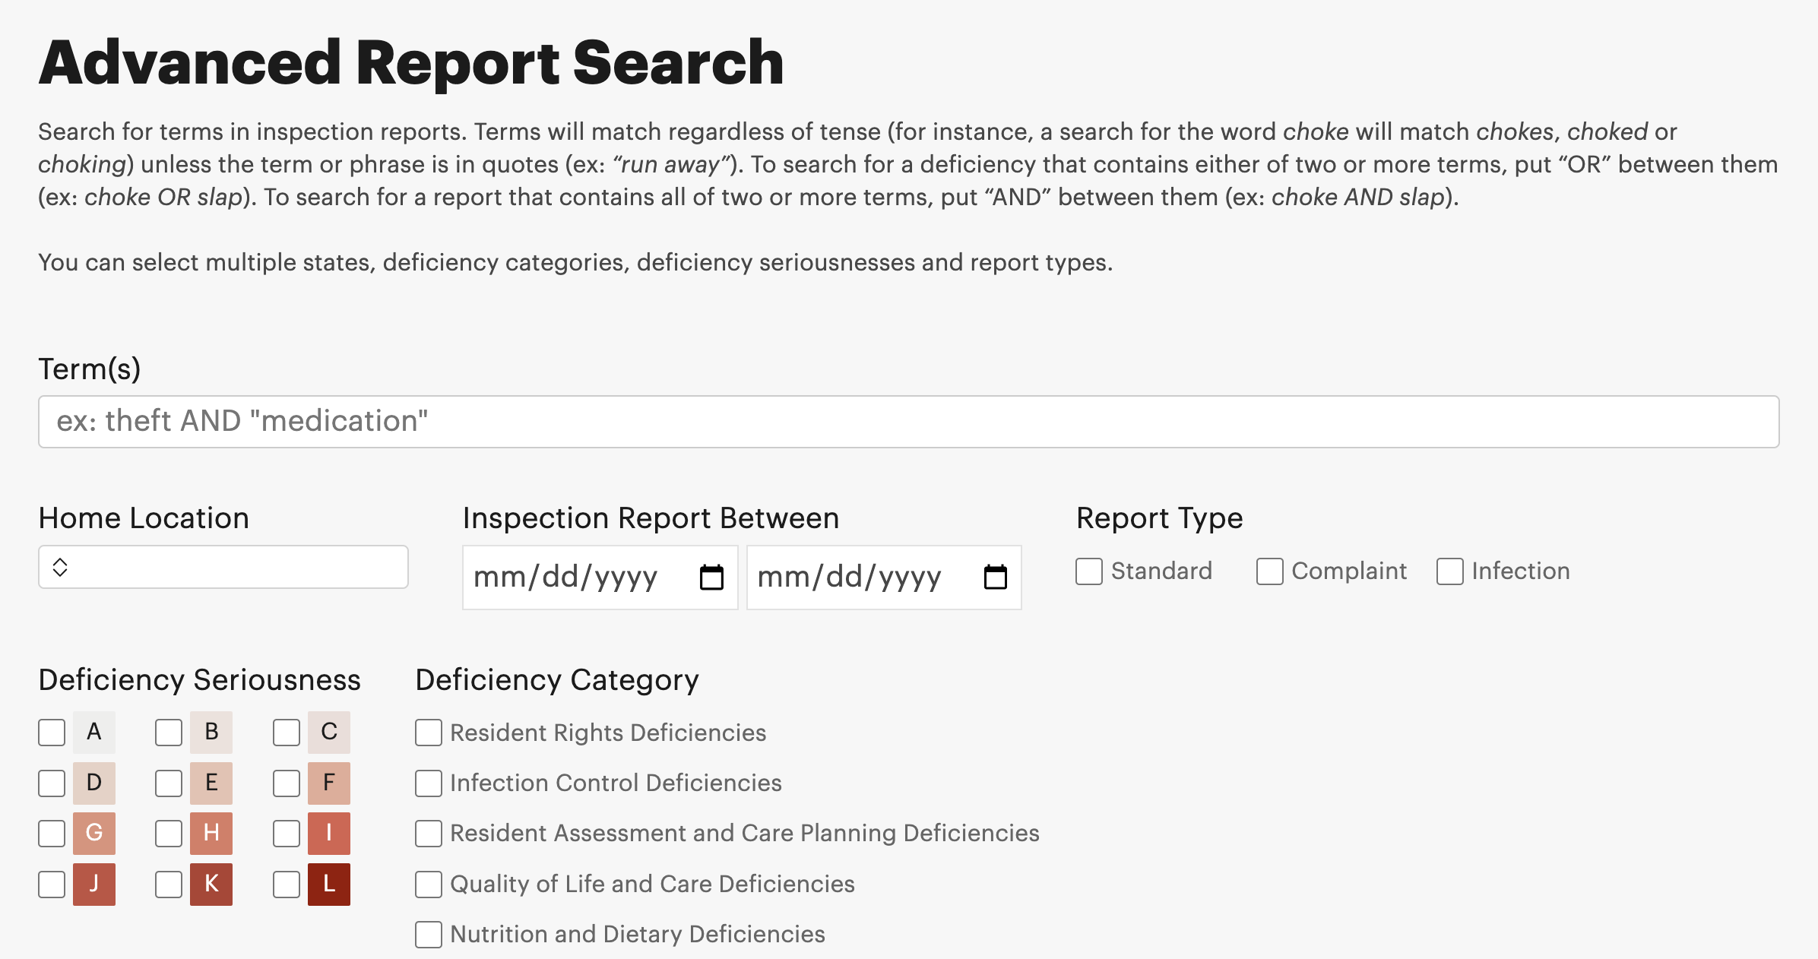The image size is (1818, 959).
Task: Click the first mm/dd/yyyy date field
Action: 566,578
